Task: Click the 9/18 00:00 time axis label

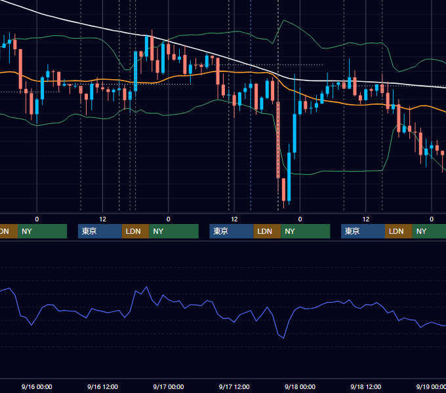Action: point(300,386)
